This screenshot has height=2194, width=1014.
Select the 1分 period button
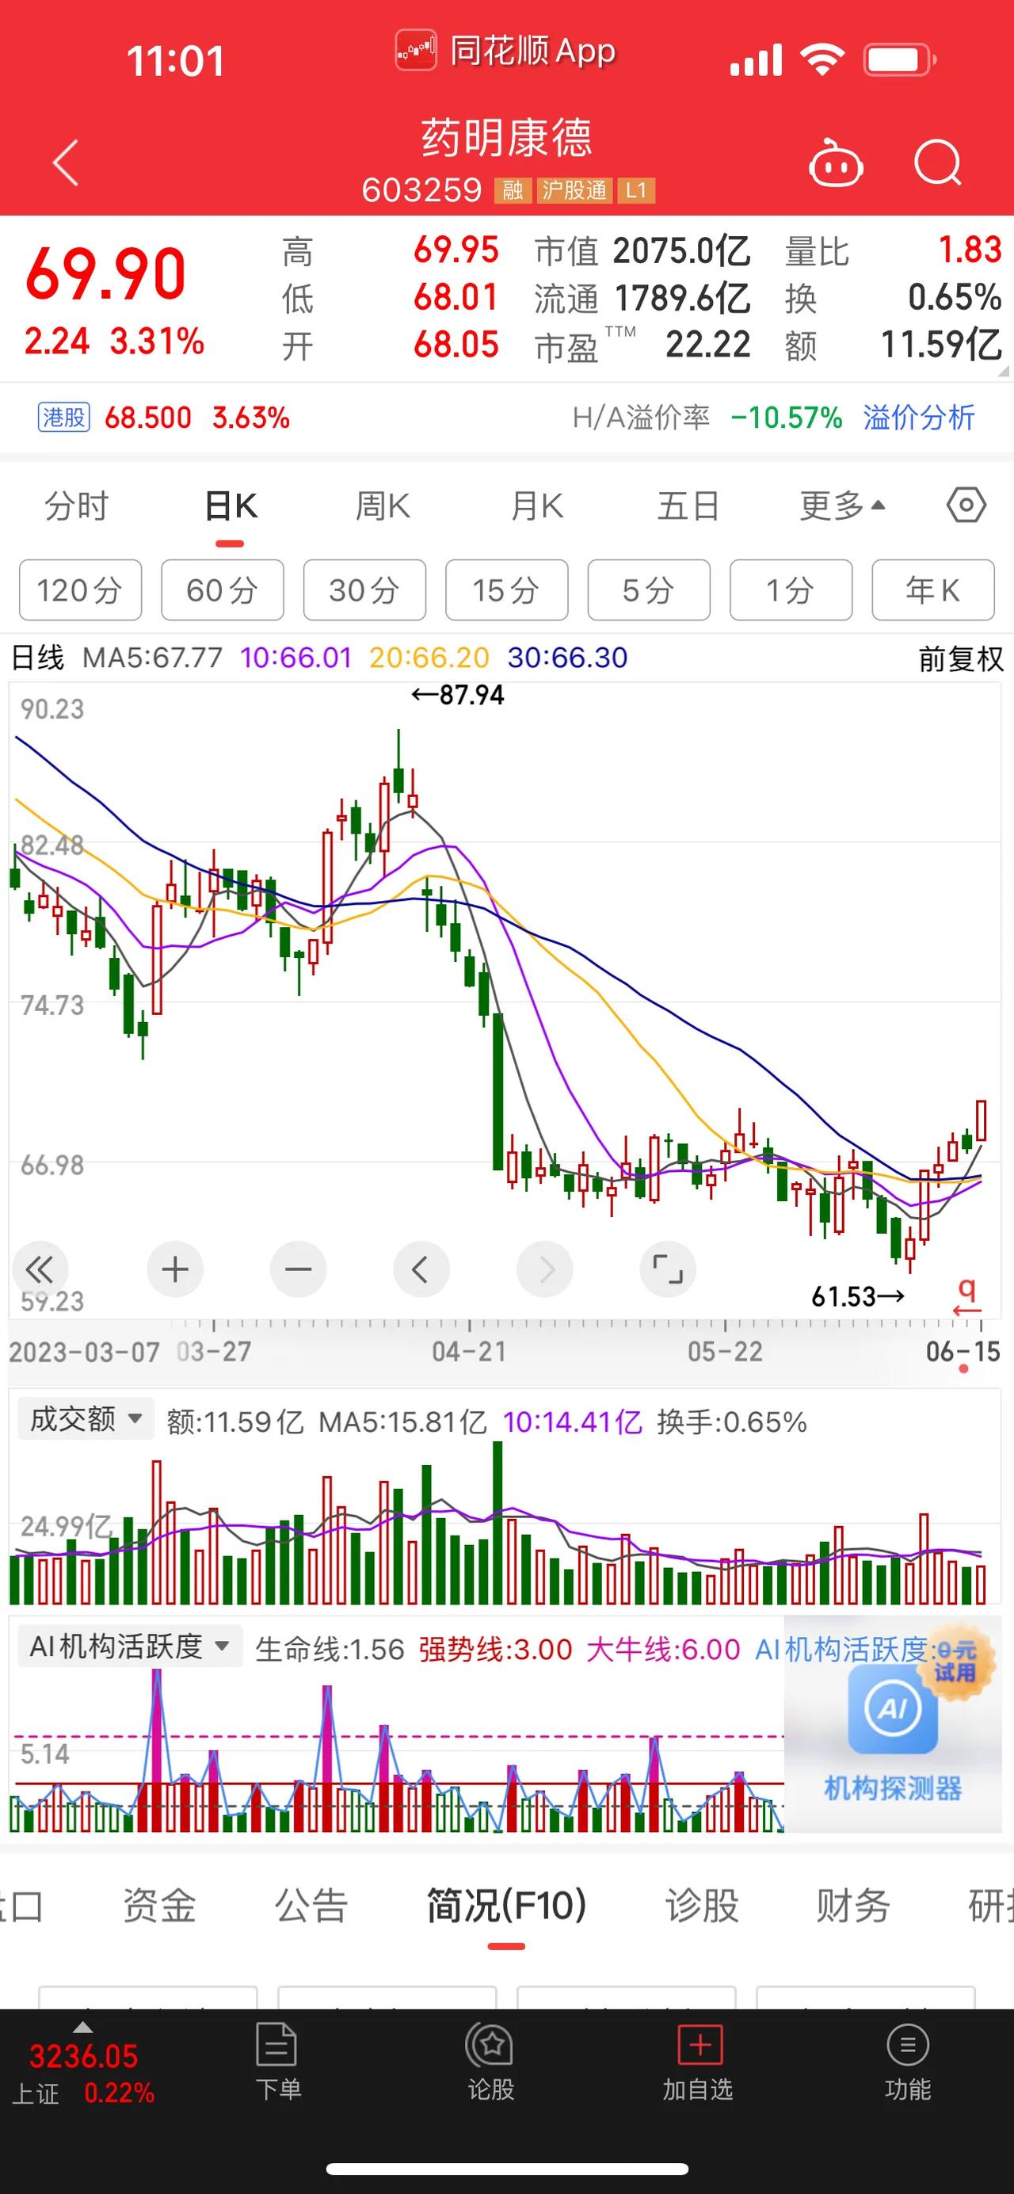(791, 590)
